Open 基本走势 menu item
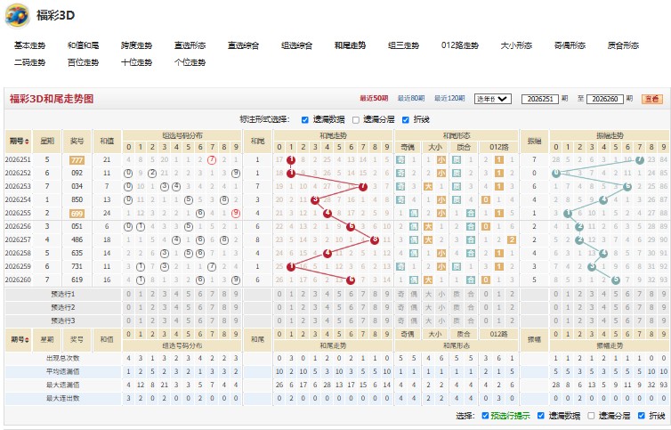Viewport: 671px width, 430px height. 29,45
